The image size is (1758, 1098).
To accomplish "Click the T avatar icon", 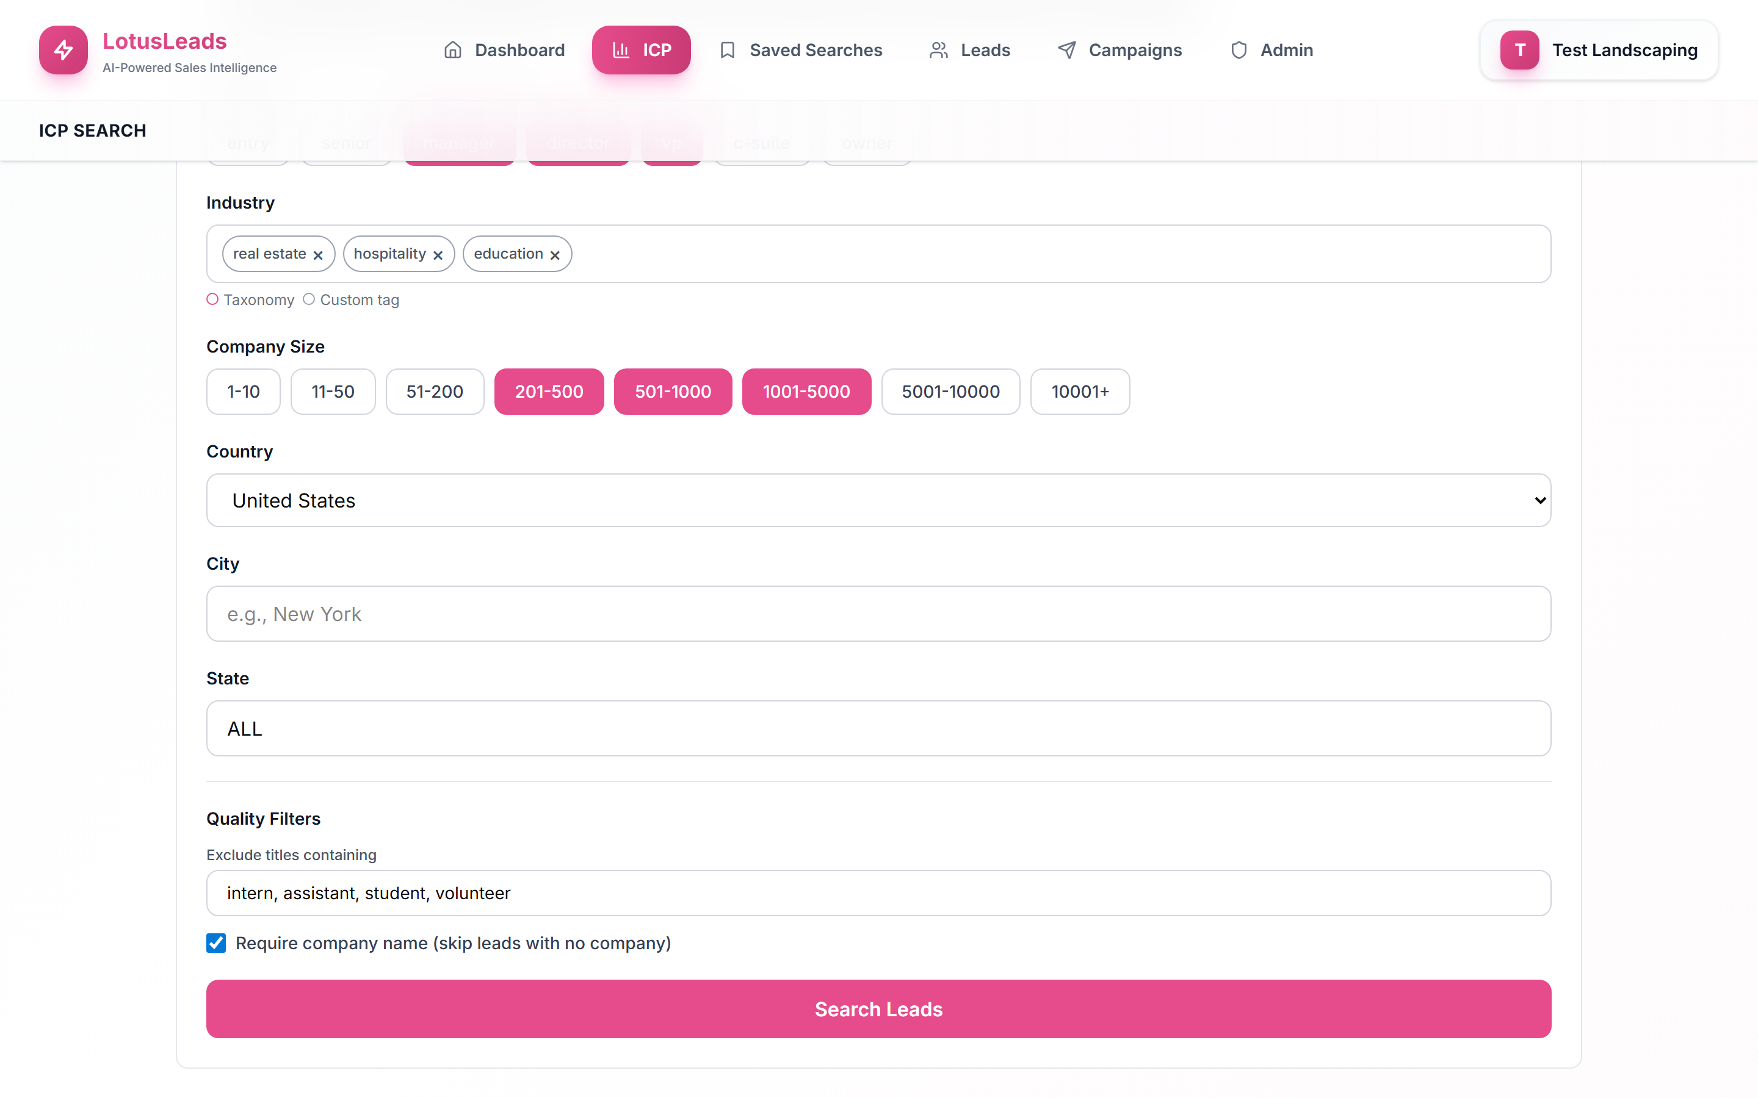I will tap(1520, 50).
